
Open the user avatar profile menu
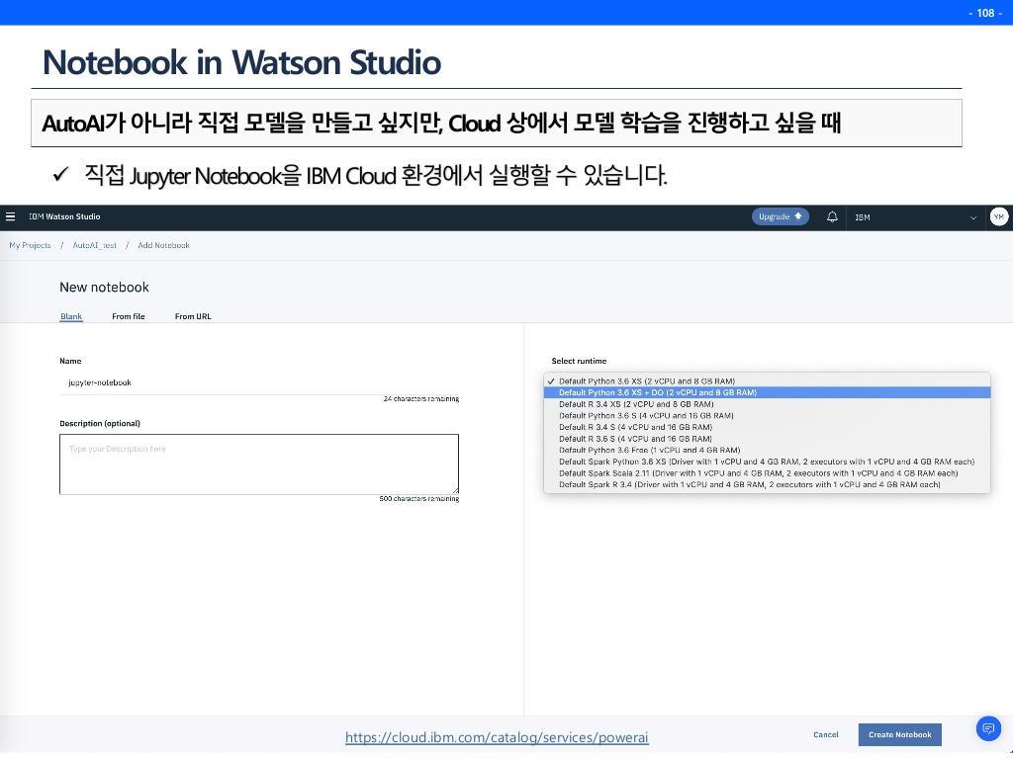(x=998, y=217)
